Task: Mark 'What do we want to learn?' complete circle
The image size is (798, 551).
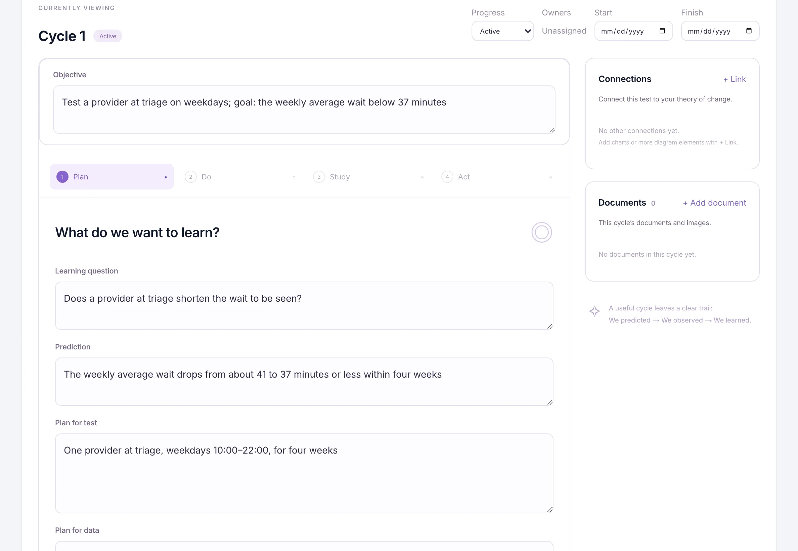Action: tap(541, 232)
